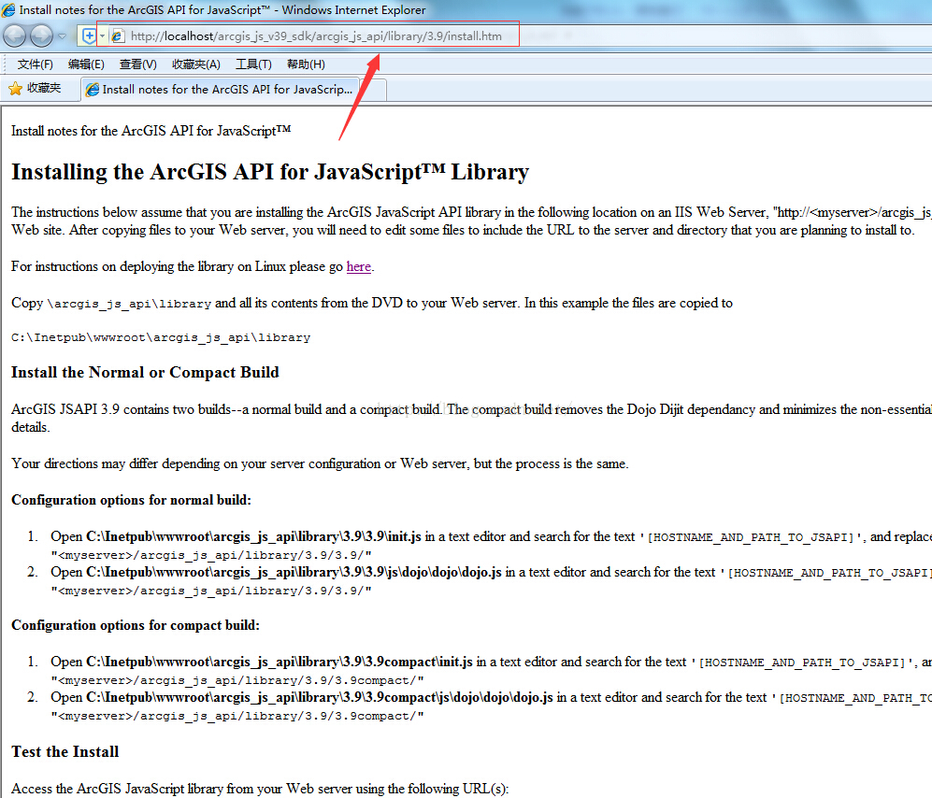Image resolution: width=932 pixels, height=798 pixels.
Task: Go back with the browser Back arrow
Action: pyautogui.click(x=15, y=36)
